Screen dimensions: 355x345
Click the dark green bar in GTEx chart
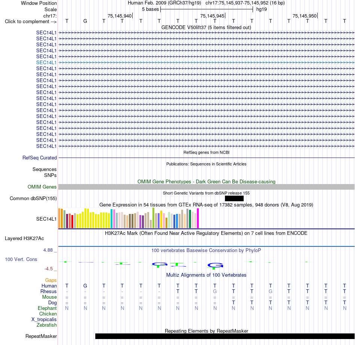pyautogui.click(x=190, y=219)
